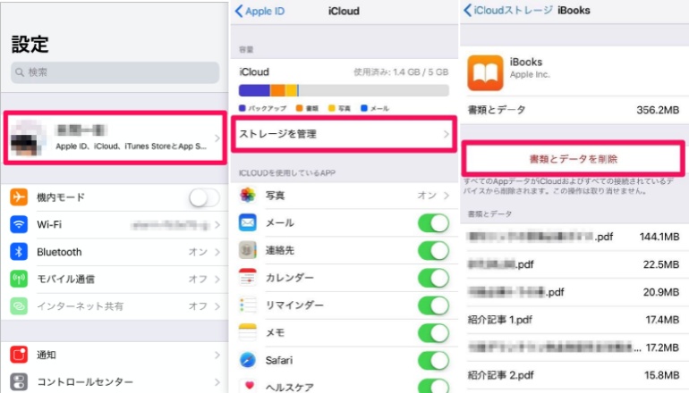The width and height of the screenshot is (689, 393).
Task: Tap the Apple ID, iCloud, iTunes Store subtitle
Action: point(131,146)
